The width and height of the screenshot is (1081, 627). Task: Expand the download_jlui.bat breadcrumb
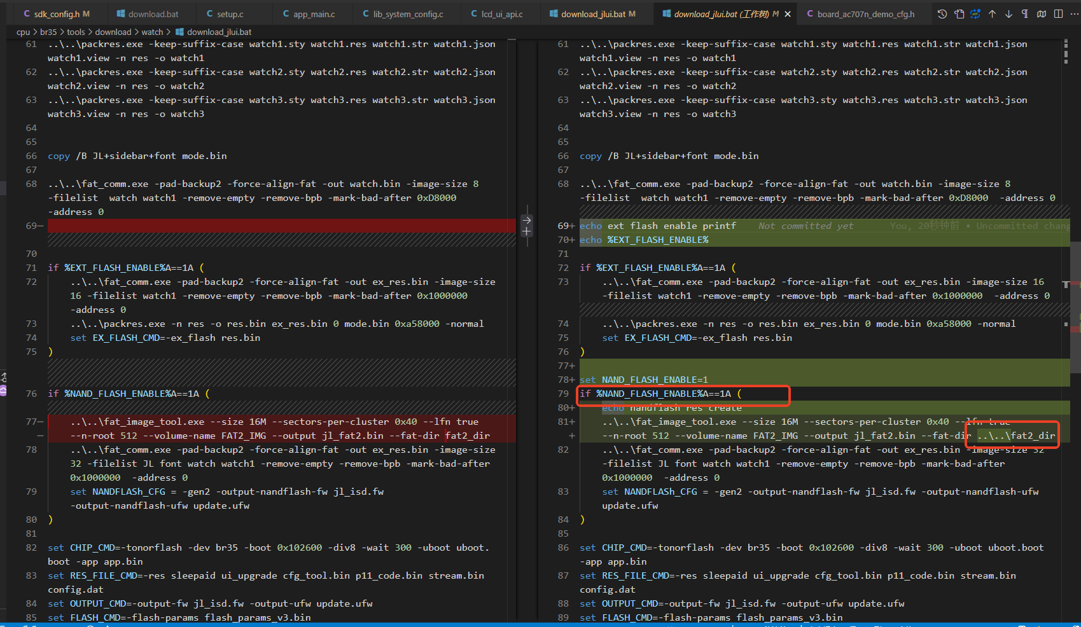[213, 32]
